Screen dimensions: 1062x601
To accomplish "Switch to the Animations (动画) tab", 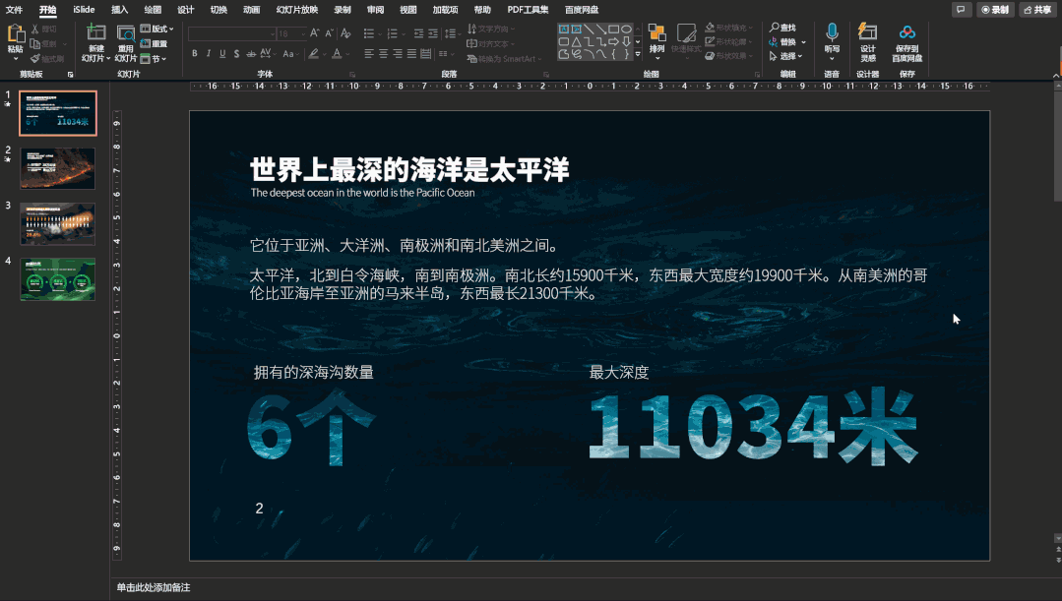I will 251,10.
